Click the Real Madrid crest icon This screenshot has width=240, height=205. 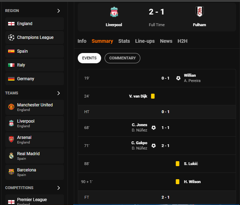pyautogui.click(x=11, y=156)
